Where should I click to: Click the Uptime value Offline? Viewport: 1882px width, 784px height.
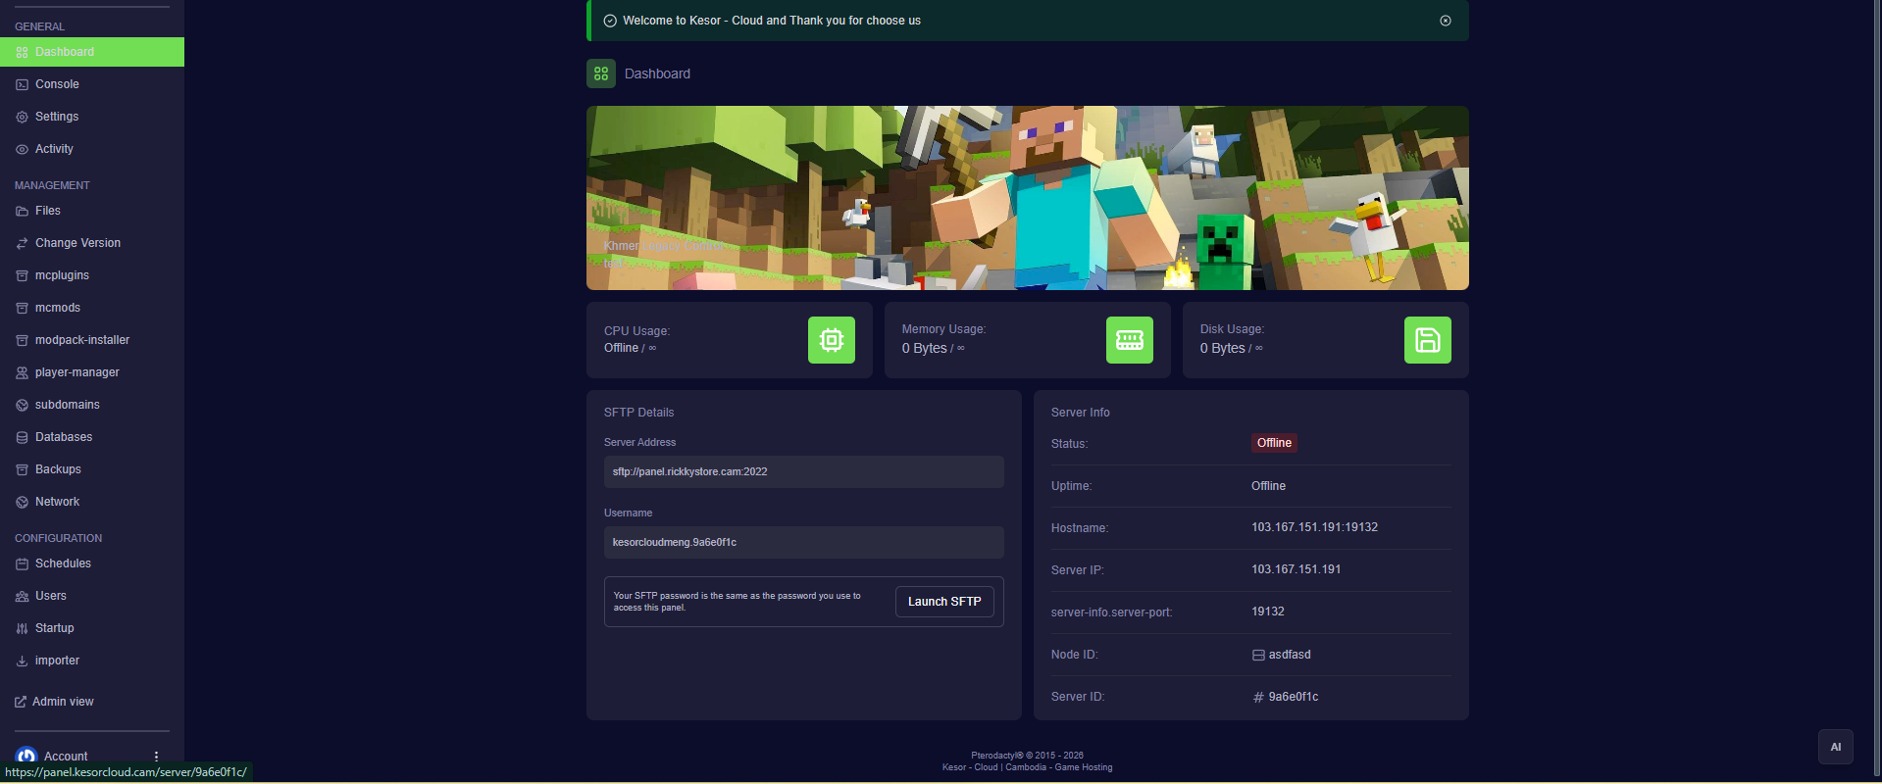[x=1268, y=486]
